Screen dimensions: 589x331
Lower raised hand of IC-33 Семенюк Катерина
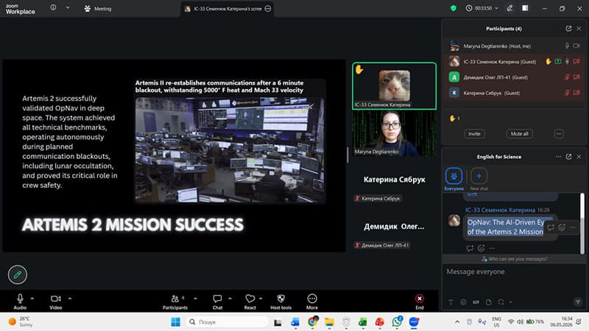tap(549, 62)
